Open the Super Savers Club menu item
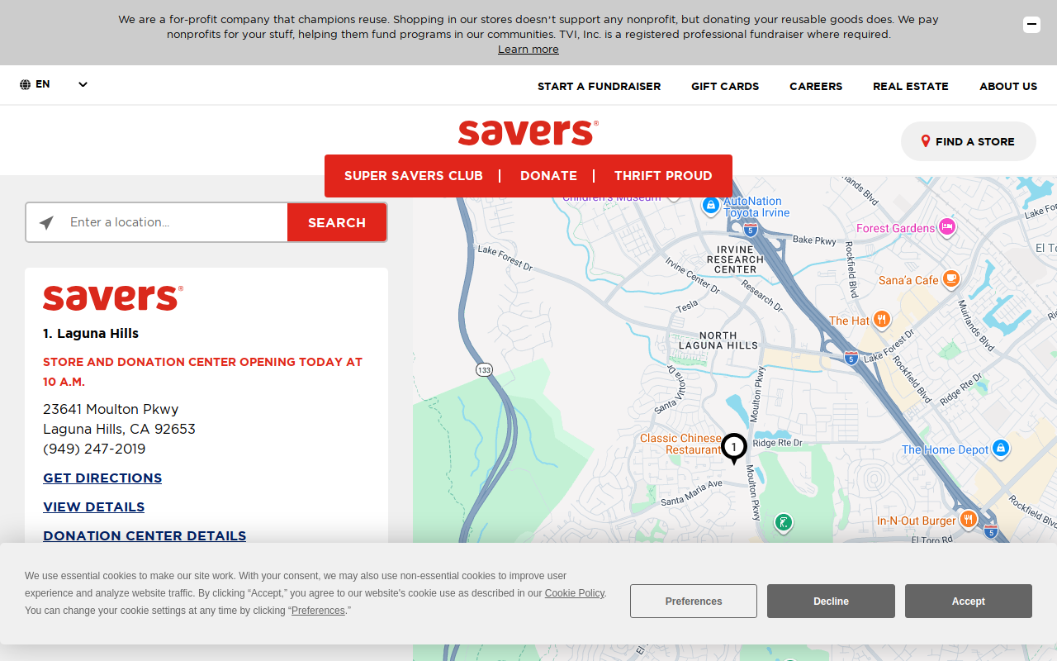The width and height of the screenshot is (1057, 661). [414, 176]
